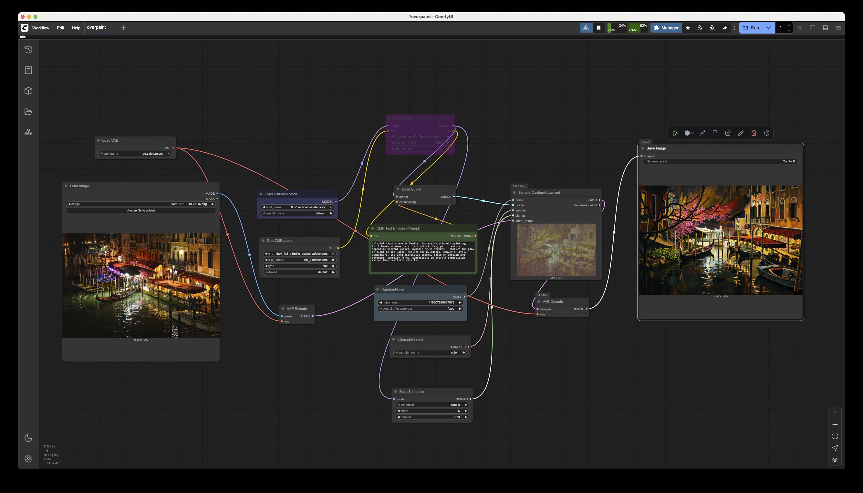Viewport: 863px width, 493px height.
Task: Collapse the KSamplerSelect node dot
Action: click(394, 339)
